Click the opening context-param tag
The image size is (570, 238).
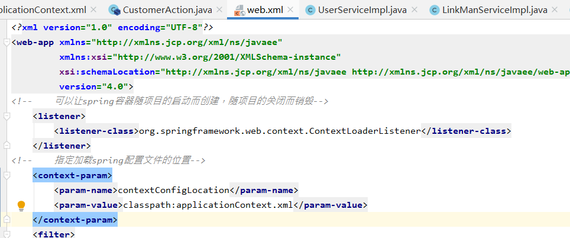[x=72, y=176]
